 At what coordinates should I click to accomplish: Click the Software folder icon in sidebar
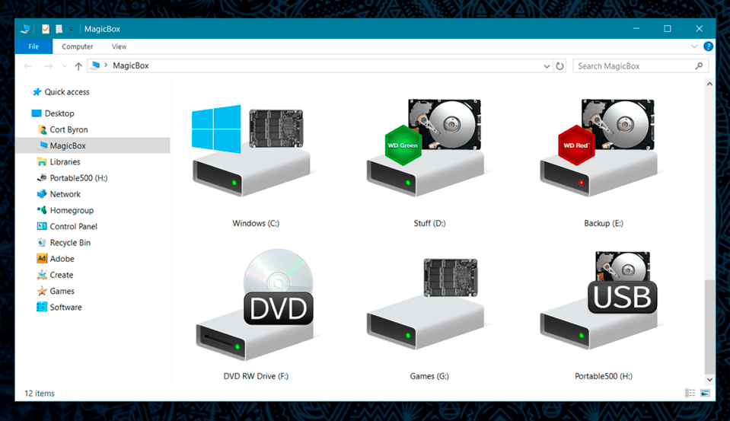click(x=42, y=307)
